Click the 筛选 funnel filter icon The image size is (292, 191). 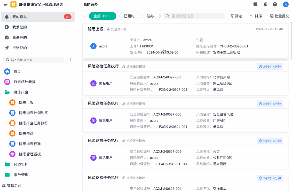click(x=232, y=16)
